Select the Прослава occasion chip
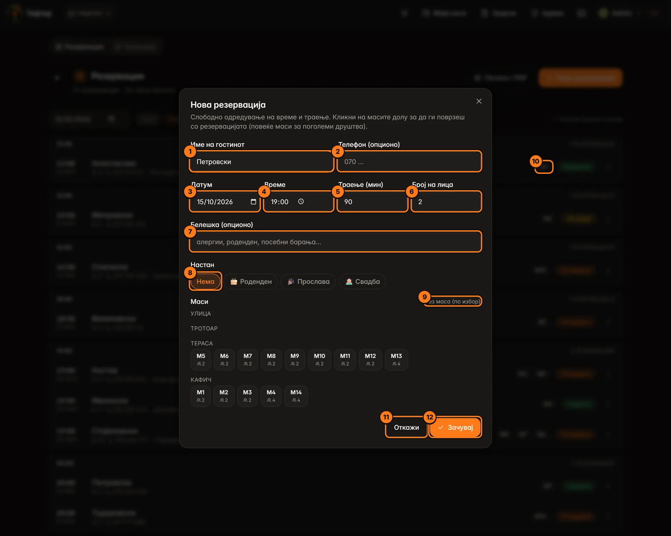This screenshot has width=671, height=536. click(308, 281)
